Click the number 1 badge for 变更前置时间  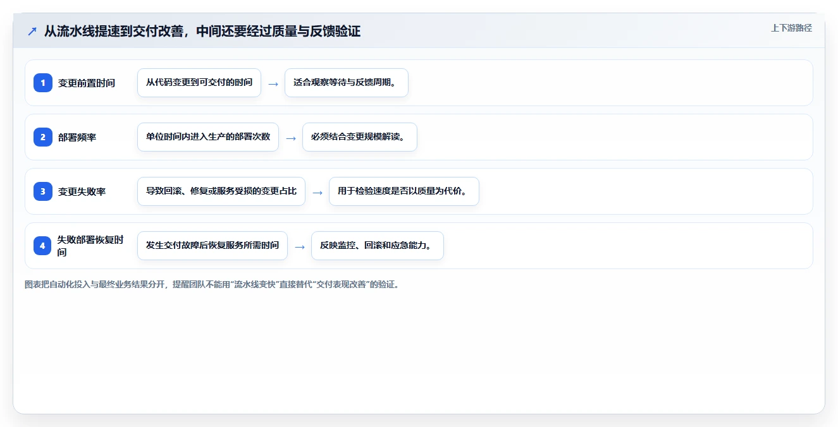tap(43, 83)
